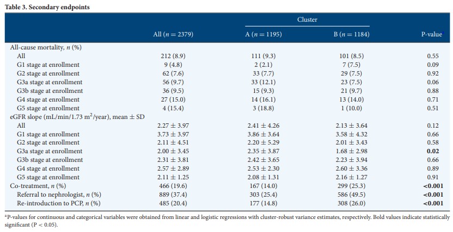Select the "P-value" column header

pyautogui.click(x=431, y=34)
